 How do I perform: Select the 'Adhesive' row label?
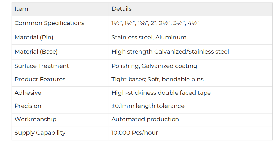click(x=28, y=93)
